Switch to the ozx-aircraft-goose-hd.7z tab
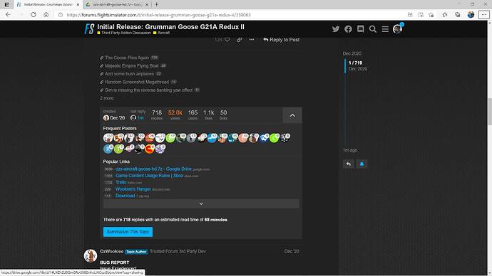Viewport: 492px width, 276px height. click(118, 4)
